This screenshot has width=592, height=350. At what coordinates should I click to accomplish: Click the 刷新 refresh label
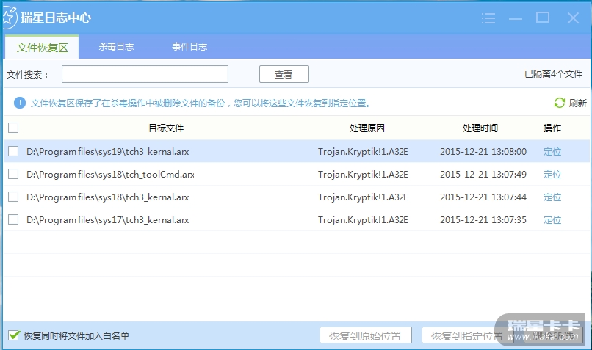click(577, 103)
